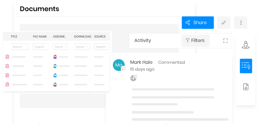260x126 pixels.
Task: Click the DOWNLOAD column header
Action: pos(83,37)
